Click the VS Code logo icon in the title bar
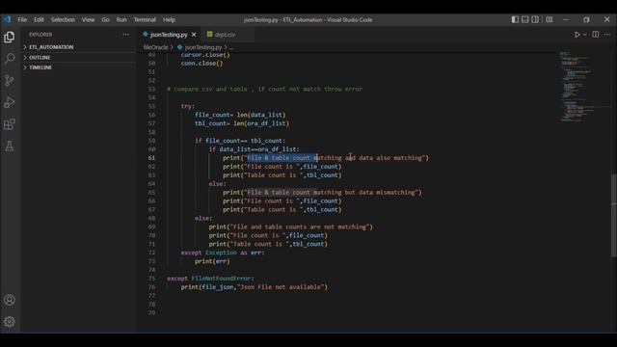This screenshot has width=617, height=347. pos(7,19)
